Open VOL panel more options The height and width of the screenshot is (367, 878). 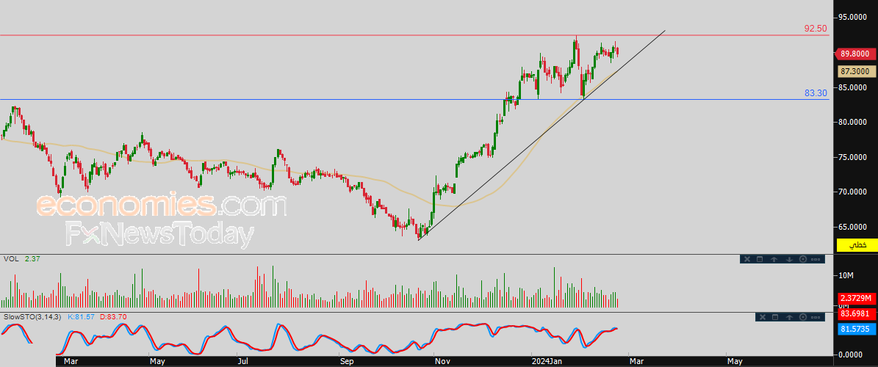(816, 259)
